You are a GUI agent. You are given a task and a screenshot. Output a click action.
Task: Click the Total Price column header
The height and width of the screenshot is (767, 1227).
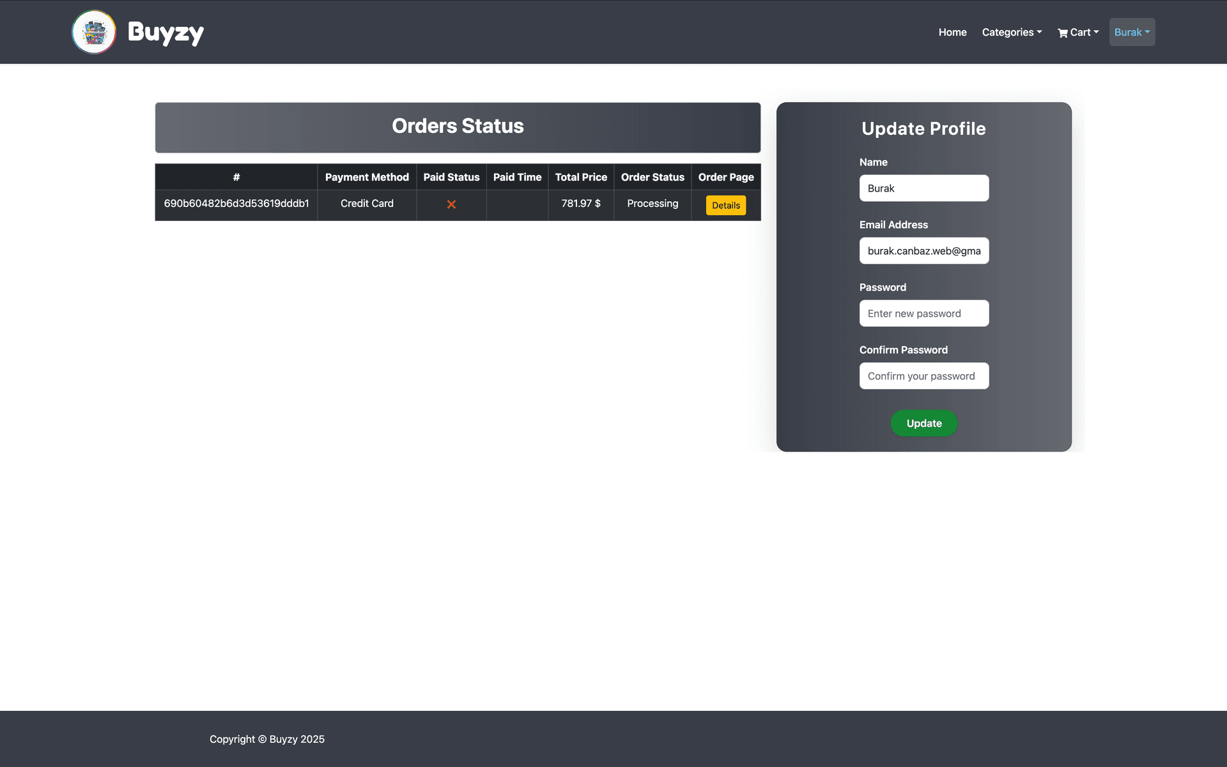[581, 177]
